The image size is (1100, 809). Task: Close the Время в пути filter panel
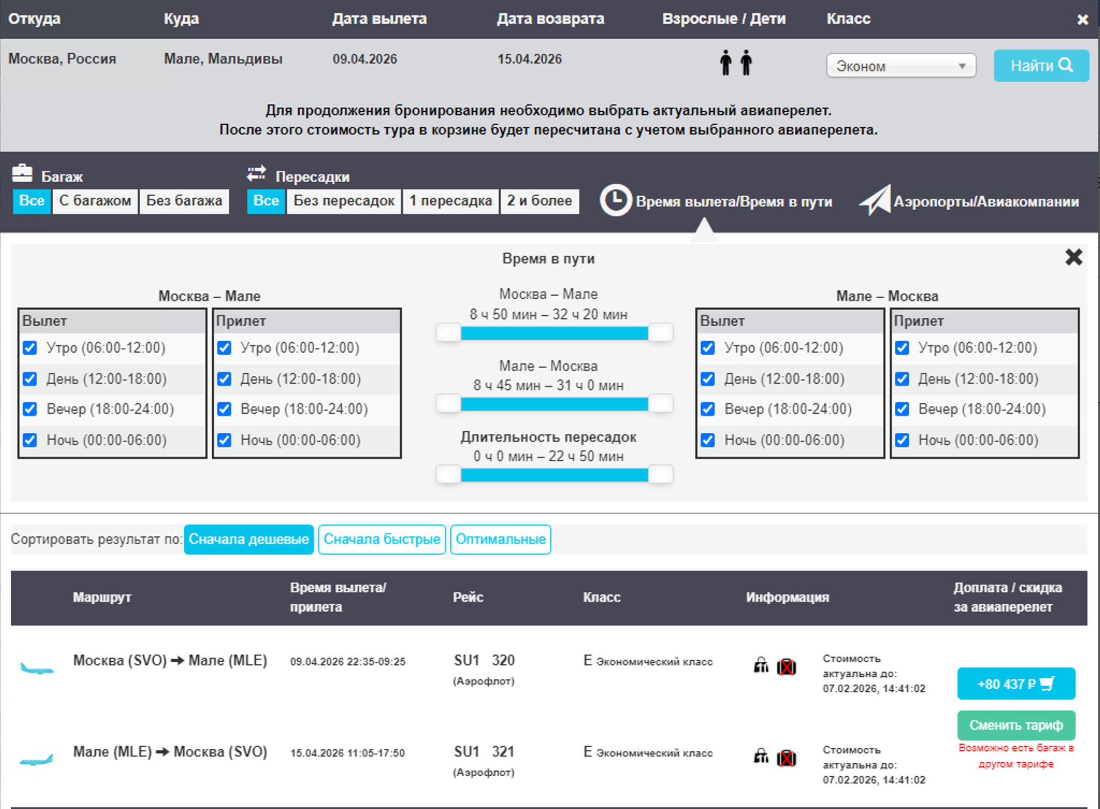tap(1073, 257)
